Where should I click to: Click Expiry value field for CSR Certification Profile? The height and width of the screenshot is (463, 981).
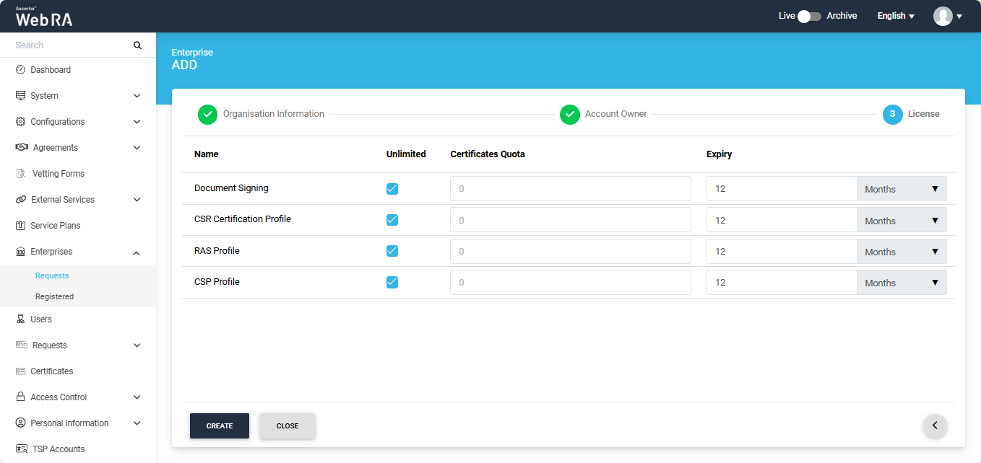[x=782, y=220]
